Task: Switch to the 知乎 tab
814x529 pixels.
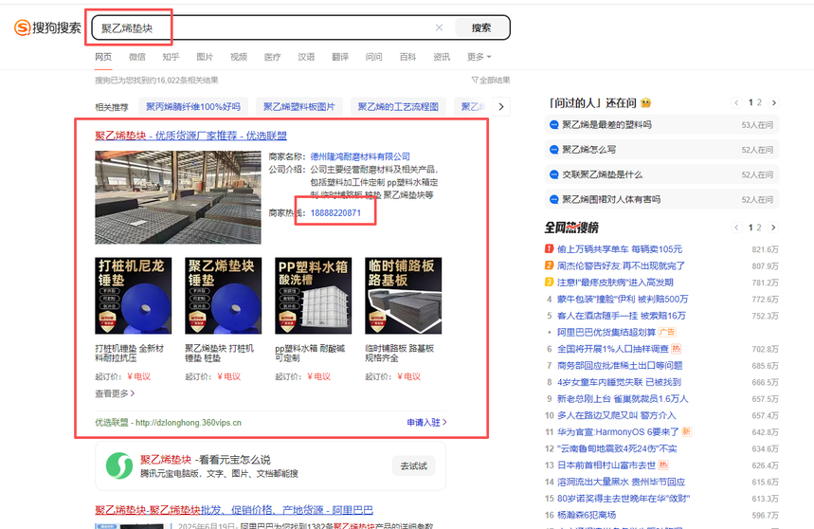Action: (171, 57)
